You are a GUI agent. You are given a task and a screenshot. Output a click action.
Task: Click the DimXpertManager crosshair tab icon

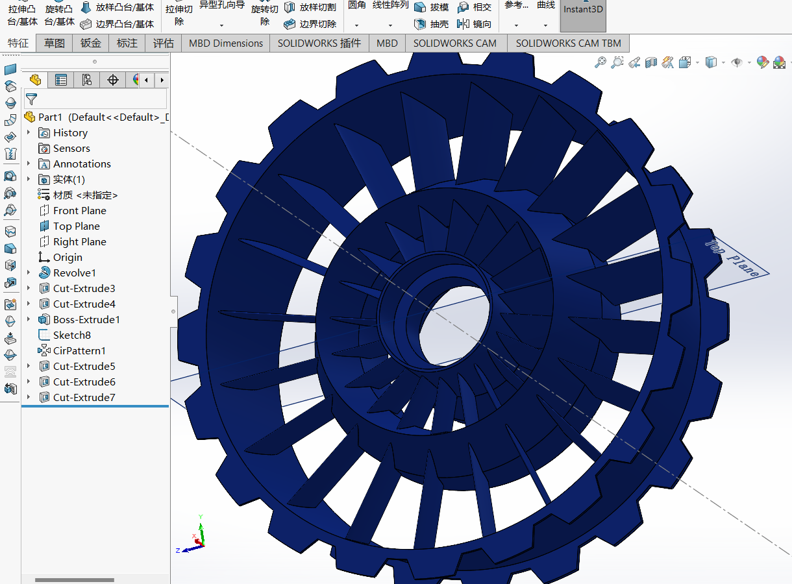pyautogui.click(x=113, y=80)
